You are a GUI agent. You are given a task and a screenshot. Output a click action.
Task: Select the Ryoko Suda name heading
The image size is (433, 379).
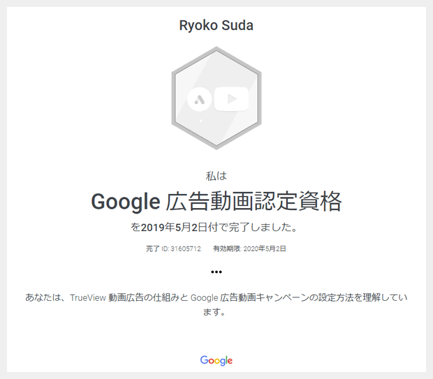216,25
